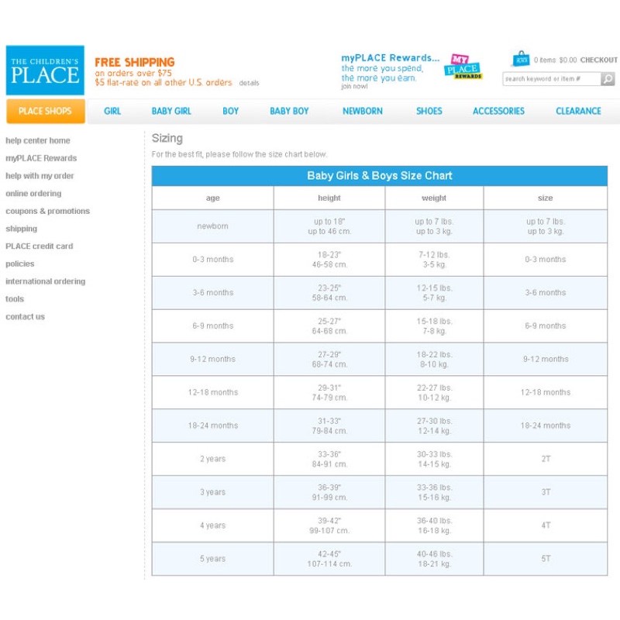The height and width of the screenshot is (620, 620).
Task: Click the 3-6 months size cell
Action: 546,293
